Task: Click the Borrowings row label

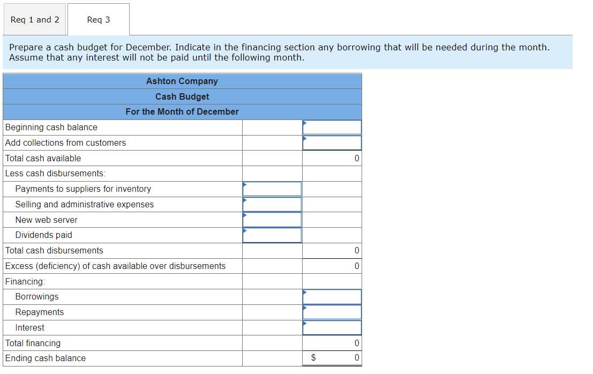Action: coord(36,297)
